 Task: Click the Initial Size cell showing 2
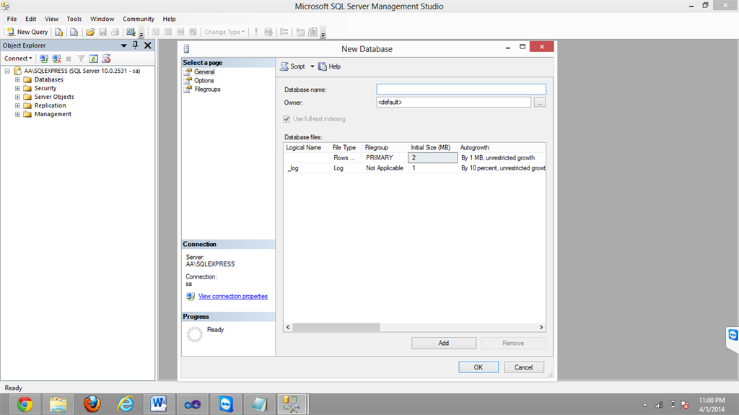(432, 158)
